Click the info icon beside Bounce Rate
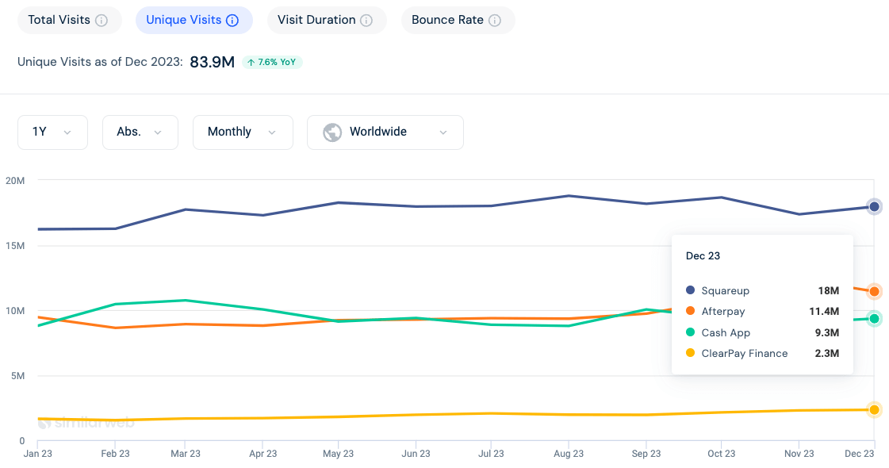 click(496, 20)
